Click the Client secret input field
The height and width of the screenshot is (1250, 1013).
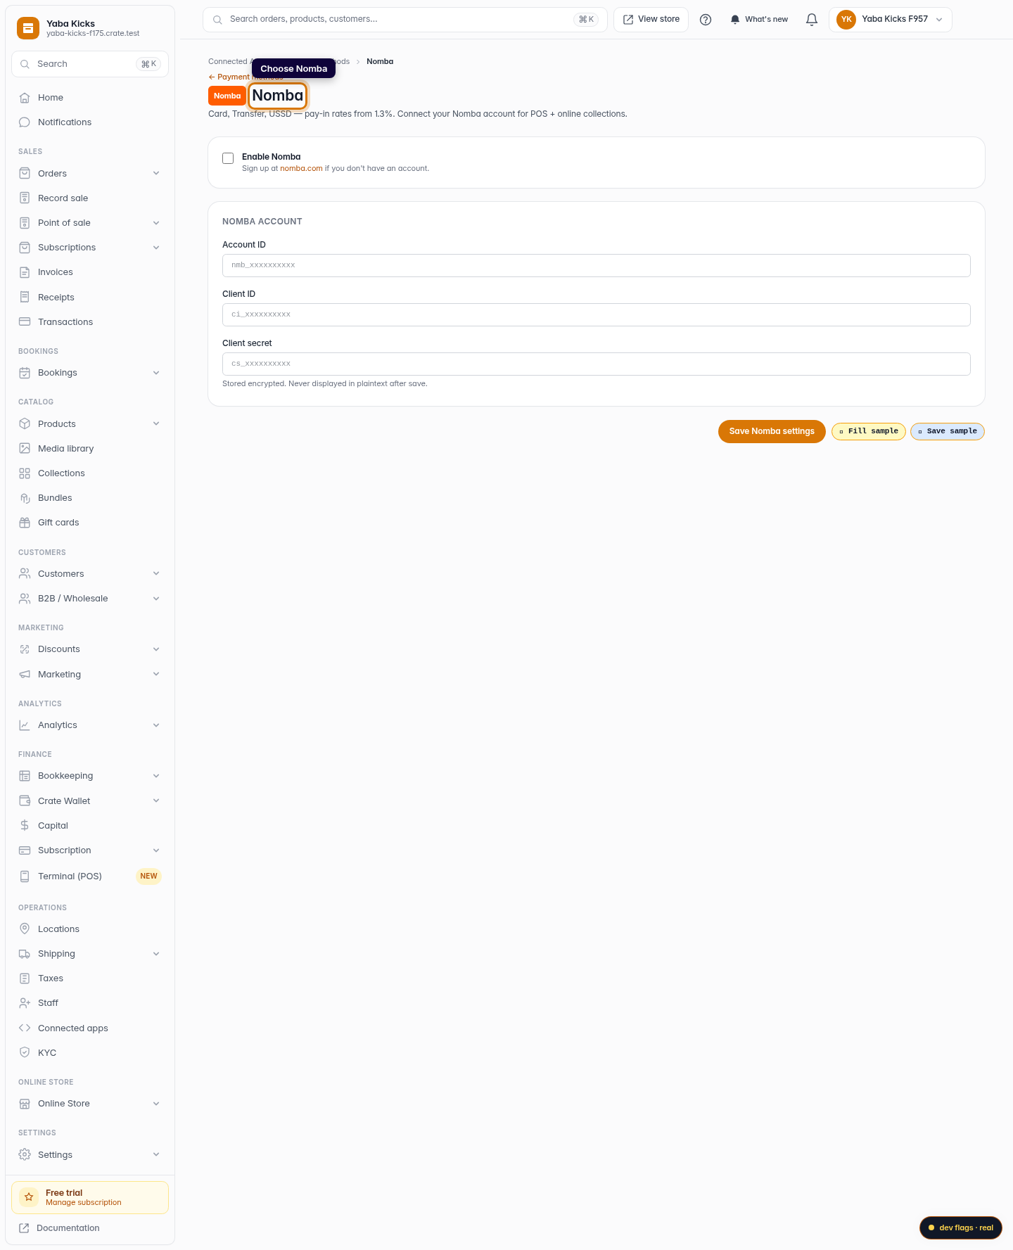click(597, 364)
